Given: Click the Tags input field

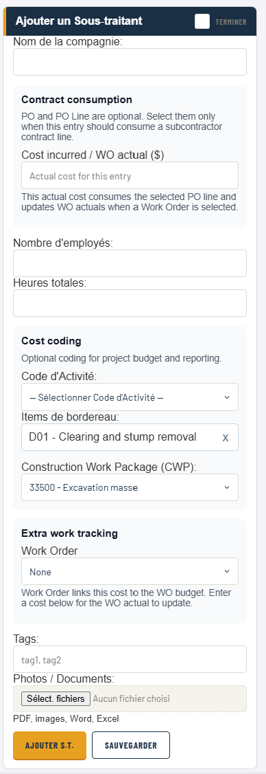Looking at the screenshot, I should point(130,659).
